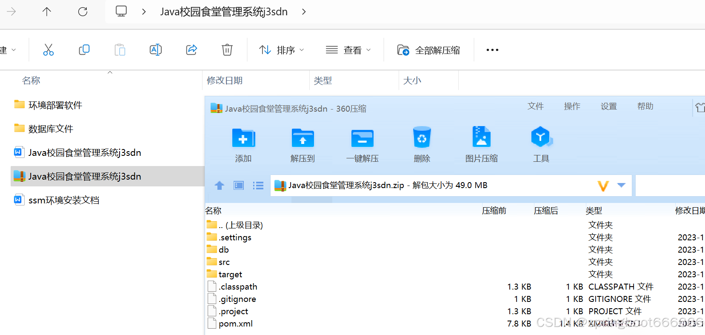The width and height of the screenshot is (705, 335).
Task: Click the Explorer forward arrow button
Action: click(x=11, y=11)
